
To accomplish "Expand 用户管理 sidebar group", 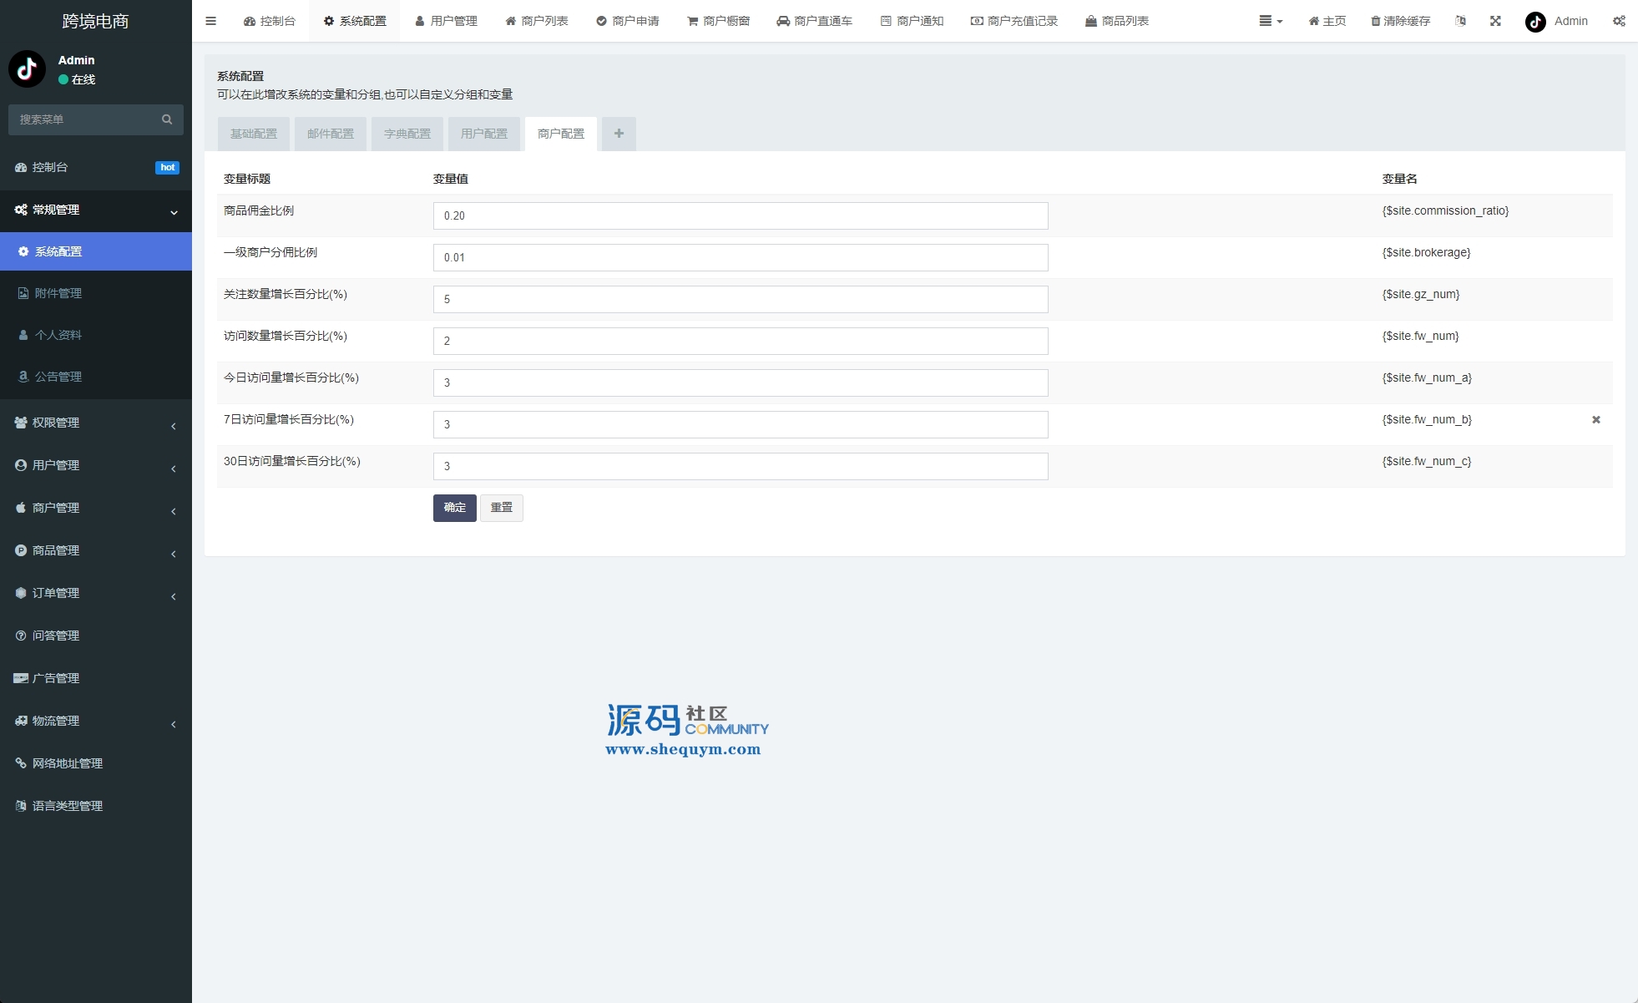I will [96, 465].
